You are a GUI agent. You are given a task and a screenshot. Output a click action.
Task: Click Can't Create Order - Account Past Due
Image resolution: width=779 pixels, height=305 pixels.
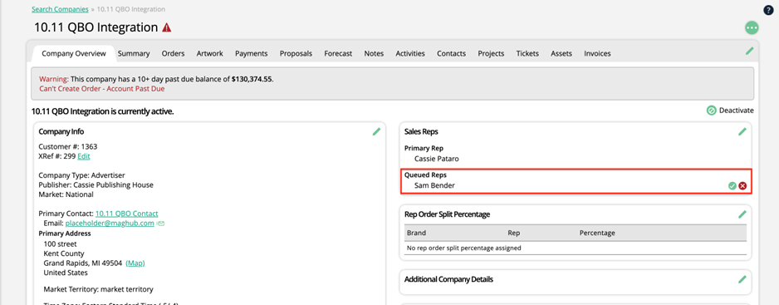pyautogui.click(x=102, y=89)
